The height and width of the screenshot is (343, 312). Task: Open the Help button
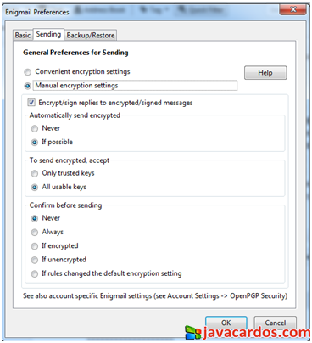265,73
